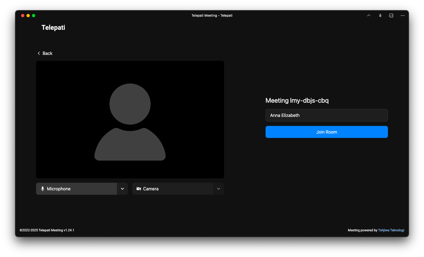Image resolution: width=424 pixels, height=257 pixels.
Task: Click the gray avatar placeholder silhouette
Action: pos(130,122)
